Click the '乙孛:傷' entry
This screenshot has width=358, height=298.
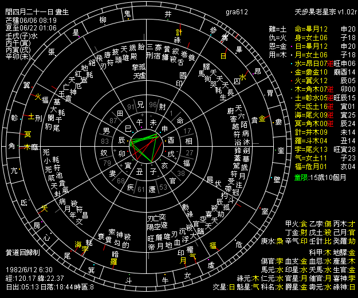point(320,224)
